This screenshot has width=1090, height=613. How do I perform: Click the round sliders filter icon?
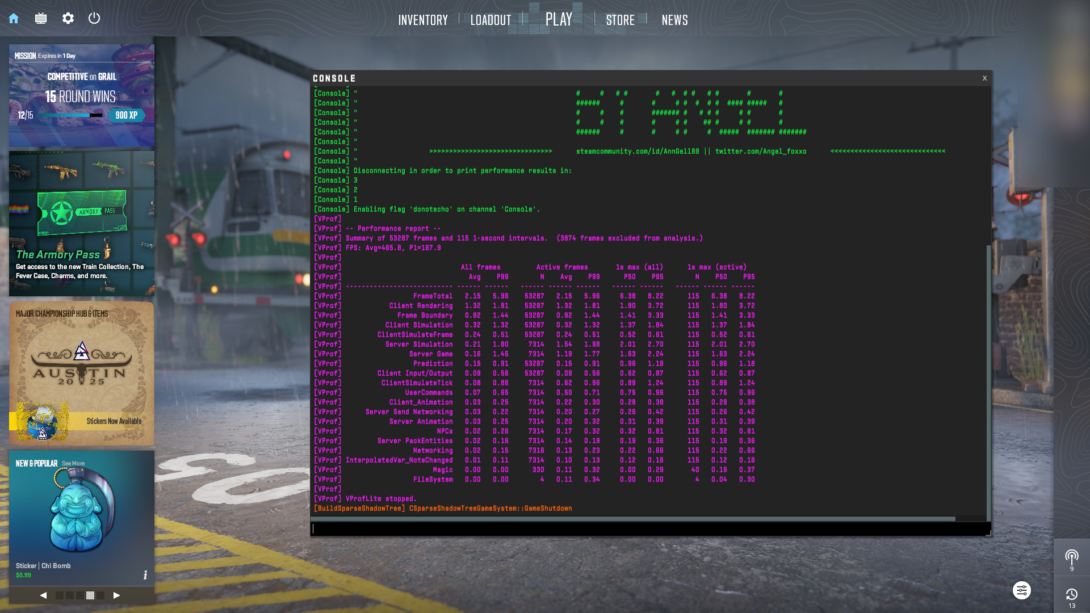pyautogui.click(x=1022, y=590)
